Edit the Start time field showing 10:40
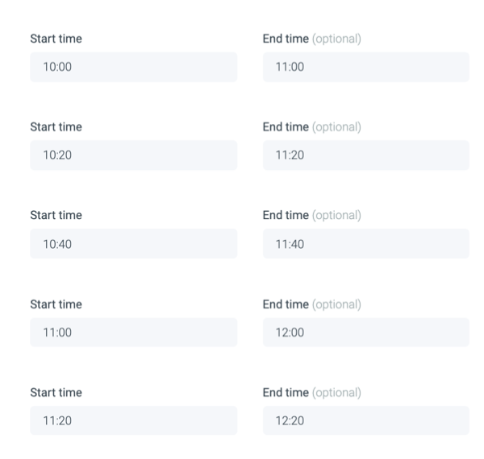The image size is (484, 459). point(133,244)
